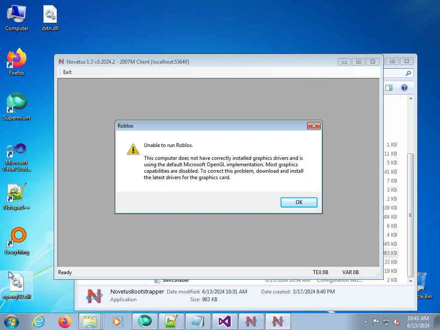Click the Novetus icon in client title bar
Screen dimensions: 440x330
pyautogui.click(x=61, y=61)
